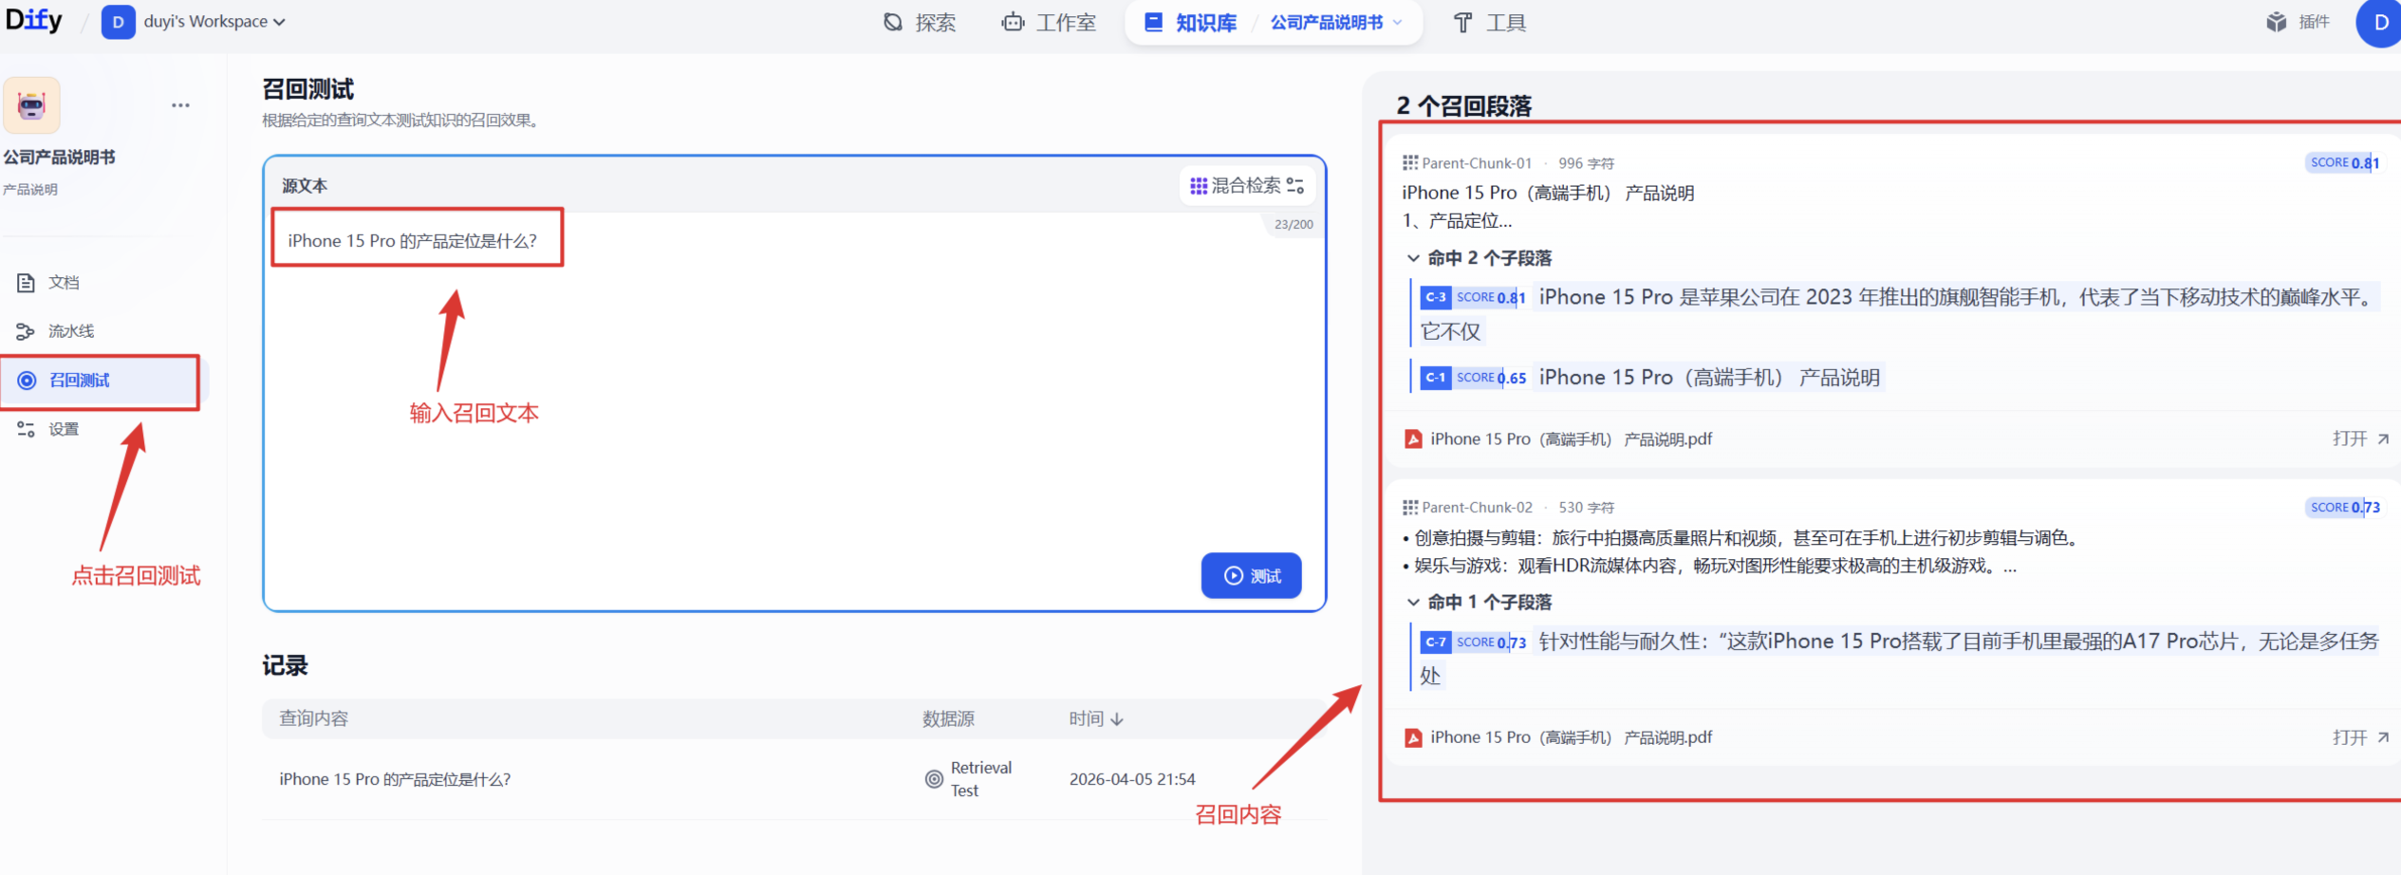Image resolution: width=2401 pixels, height=875 pixels.
Task: Click the PDF icon in second chunk footer
Action: tap(1413, 737)
